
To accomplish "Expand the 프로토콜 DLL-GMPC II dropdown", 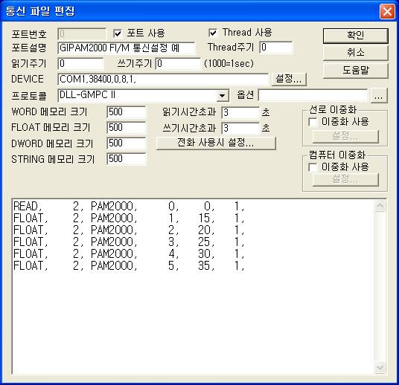I will coord(222,96).
